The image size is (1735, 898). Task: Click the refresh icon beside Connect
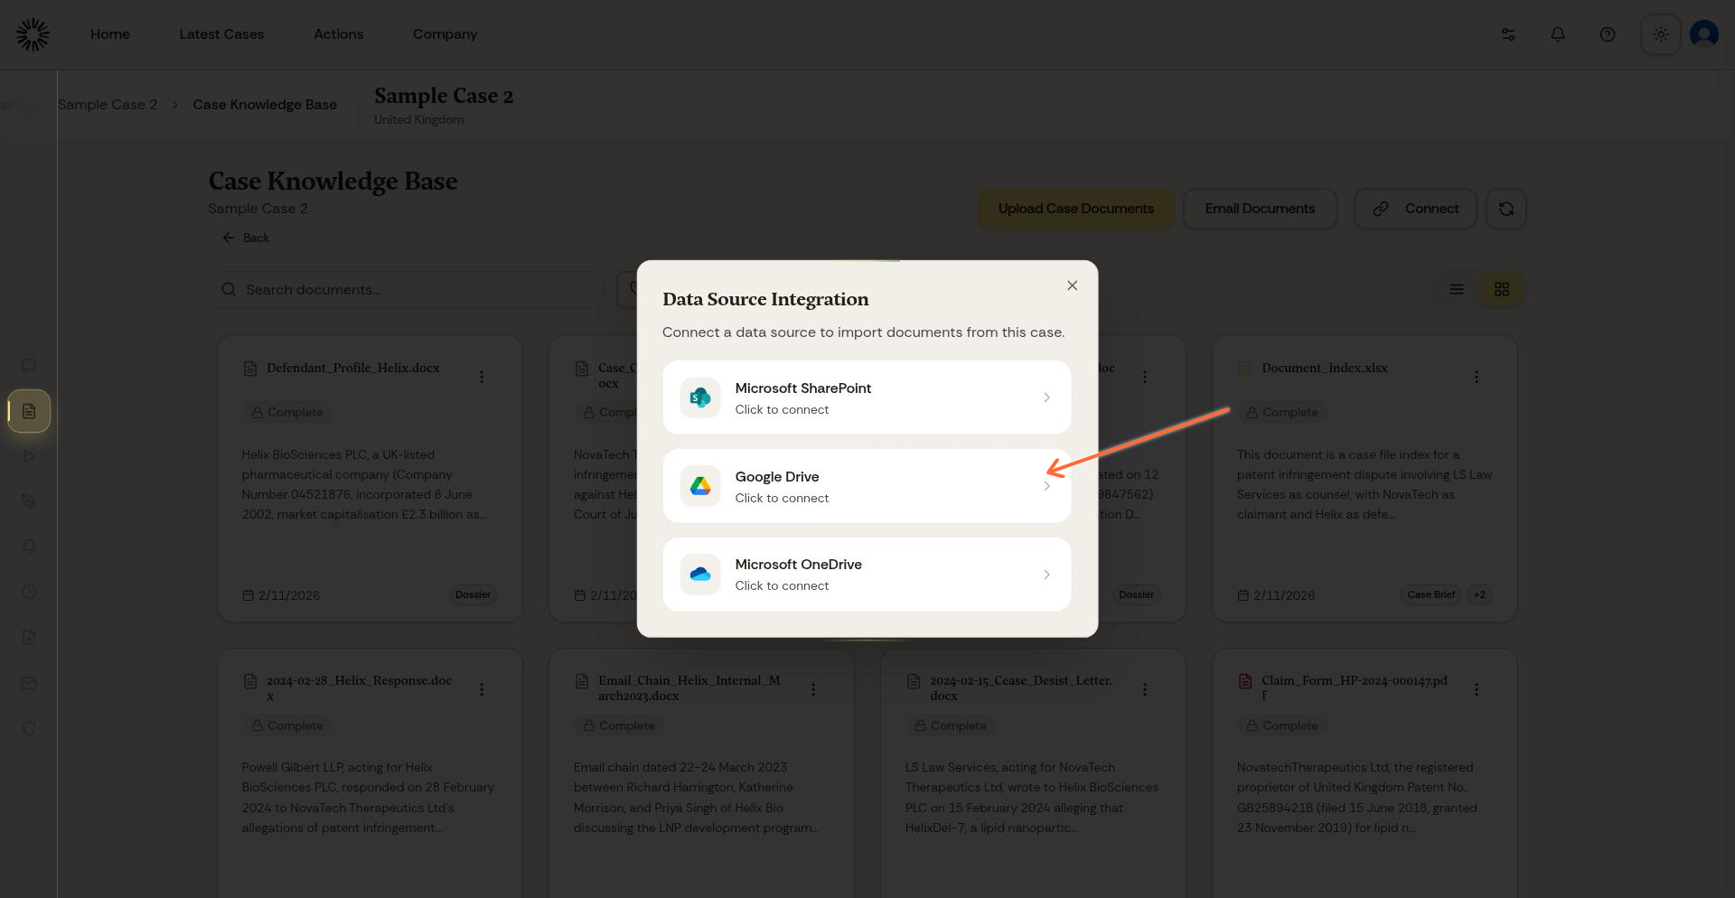pos(1505,209)
